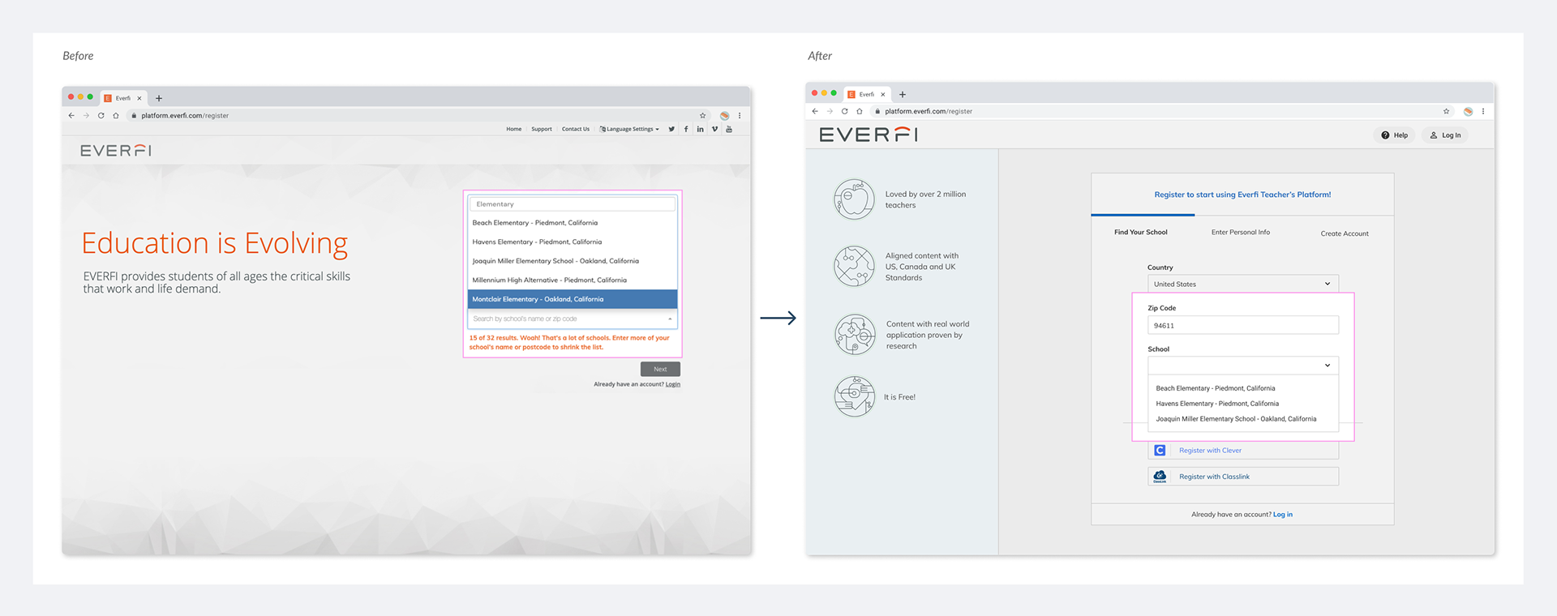Click EVERFI logo in Before window

click(x=115, y=151)
